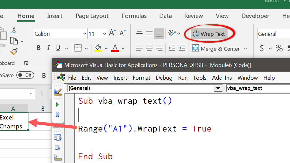Toggle Bold in the Font group
The width and height of the screenshot is (290, 163).
[39, 48]
